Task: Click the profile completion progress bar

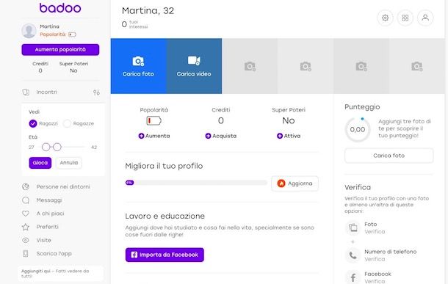Action: [196, 183]
